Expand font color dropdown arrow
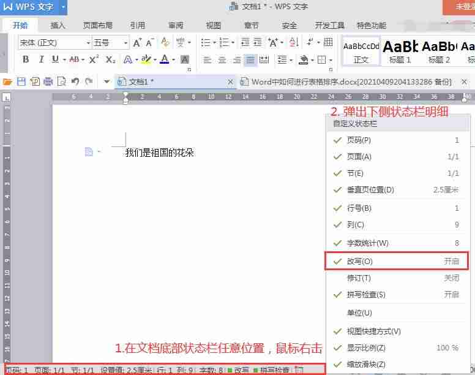 click(x=174, y=59)
